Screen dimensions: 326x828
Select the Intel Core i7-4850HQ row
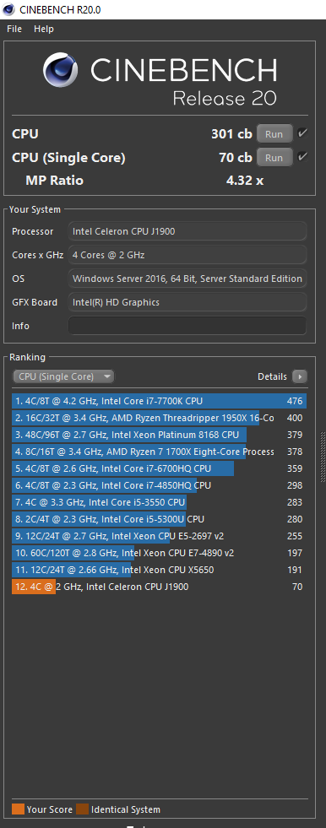coord(159,486)
